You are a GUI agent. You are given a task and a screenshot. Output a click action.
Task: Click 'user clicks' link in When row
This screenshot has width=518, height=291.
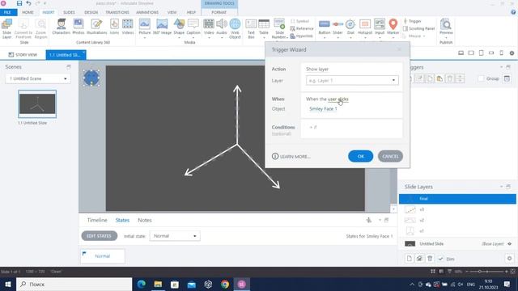tap(338, 99)
